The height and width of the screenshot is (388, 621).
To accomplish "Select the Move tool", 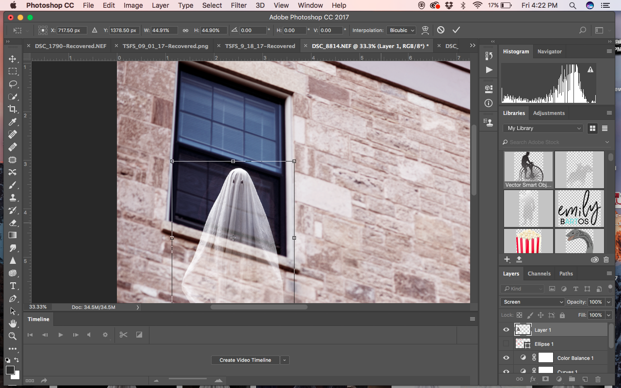I will 13,59.
